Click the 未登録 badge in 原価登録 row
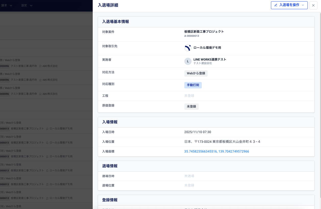Viewport: 321px width, 209px height. 191,107
